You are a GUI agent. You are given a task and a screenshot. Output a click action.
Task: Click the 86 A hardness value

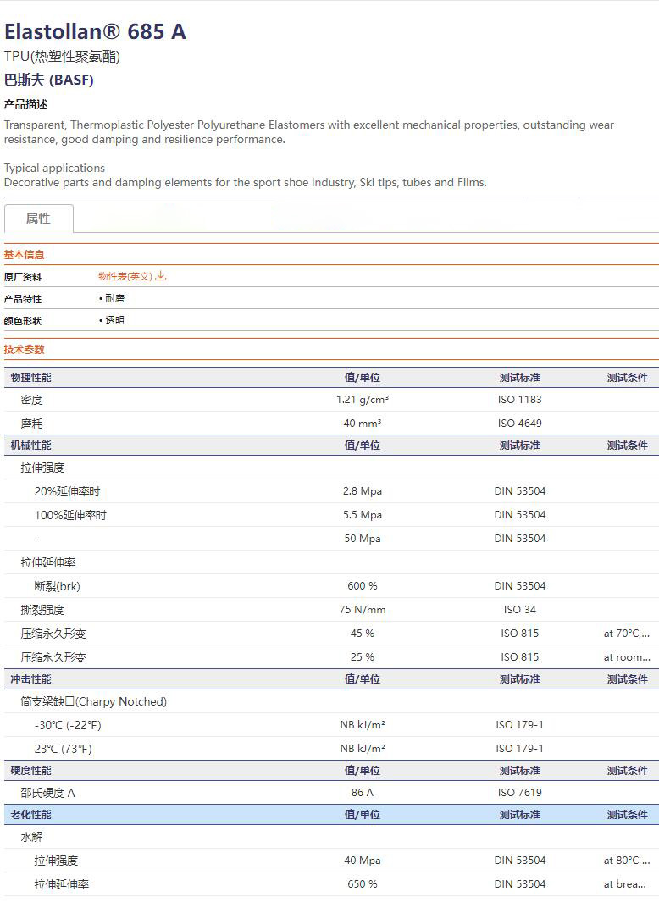[363, 793]
